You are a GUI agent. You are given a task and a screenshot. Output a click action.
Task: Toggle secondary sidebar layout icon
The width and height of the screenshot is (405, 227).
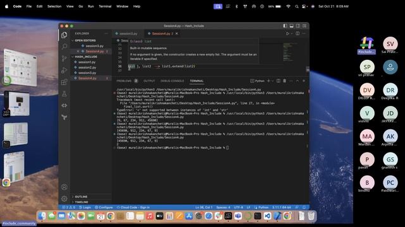(x=298, y=26)
